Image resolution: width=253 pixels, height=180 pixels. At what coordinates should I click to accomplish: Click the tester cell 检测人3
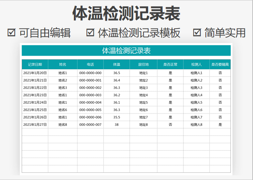(x=196, y=88)
